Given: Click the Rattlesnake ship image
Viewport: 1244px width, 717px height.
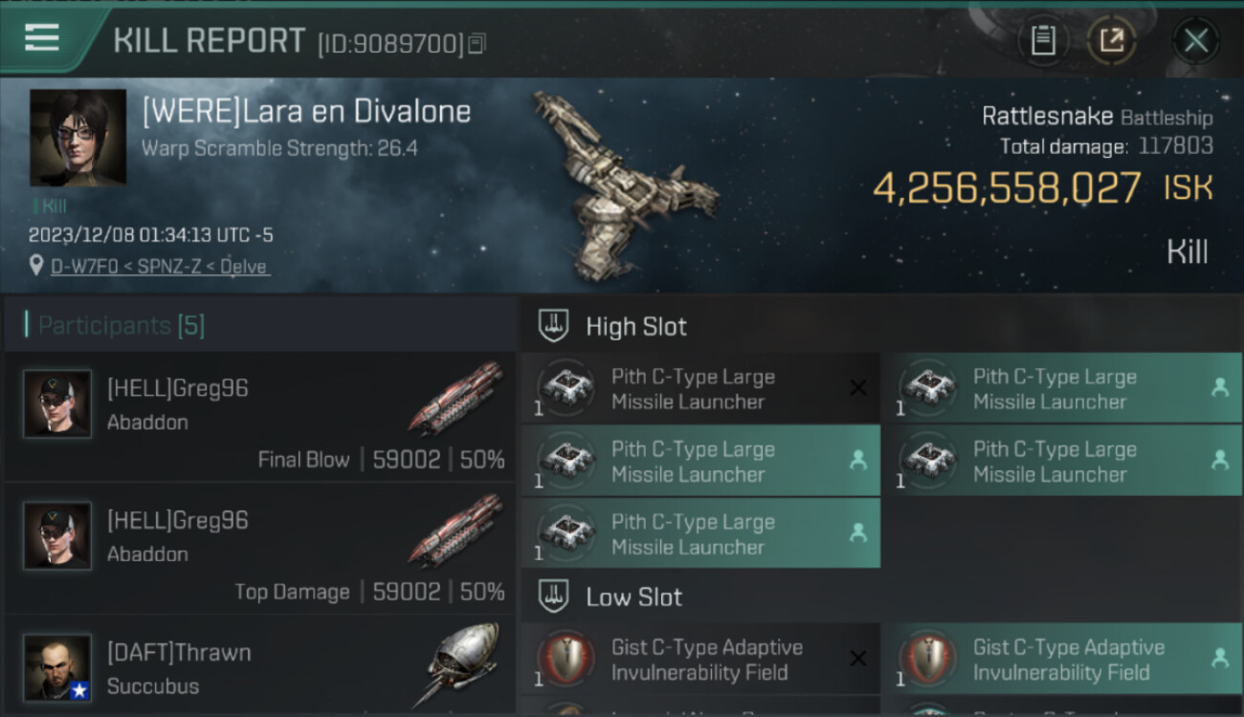Looking at the screenshot, I should (x=624, y=184).
